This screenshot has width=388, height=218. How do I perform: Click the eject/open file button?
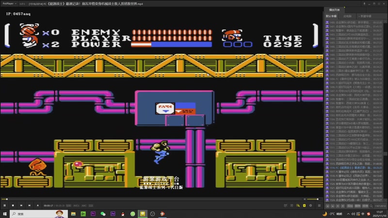[x=38, y=205]
